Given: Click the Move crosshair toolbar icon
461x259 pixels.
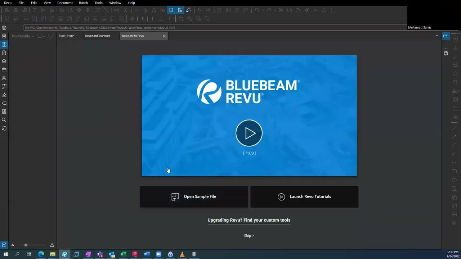Looking at the screenshot, I should coord(79,10).
